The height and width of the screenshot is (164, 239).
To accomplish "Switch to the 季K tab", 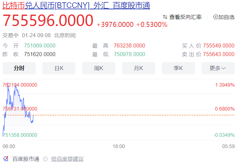I will coord(178,68).
